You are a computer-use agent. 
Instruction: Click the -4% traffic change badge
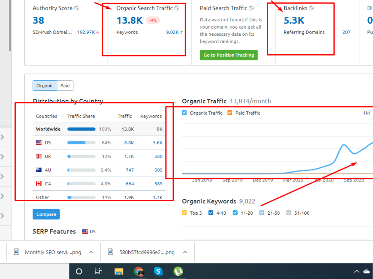[x=153, y=20]
